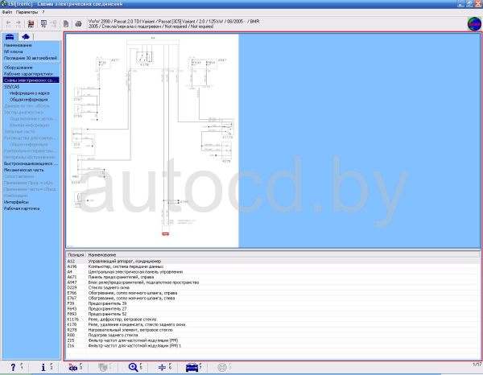Print the wiring diagram using the printer icon
Viewport: 483px width, 375px height.
tap(79, 23)
